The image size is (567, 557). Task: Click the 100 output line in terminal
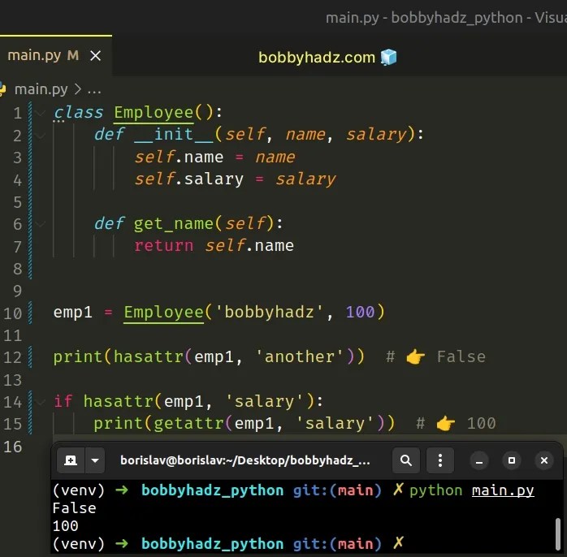coord(66,526)
